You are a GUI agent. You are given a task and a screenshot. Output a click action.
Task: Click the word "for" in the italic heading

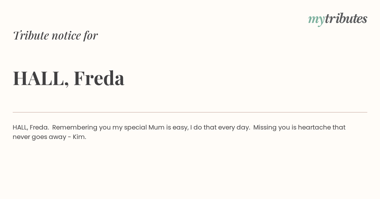(91, 35)
